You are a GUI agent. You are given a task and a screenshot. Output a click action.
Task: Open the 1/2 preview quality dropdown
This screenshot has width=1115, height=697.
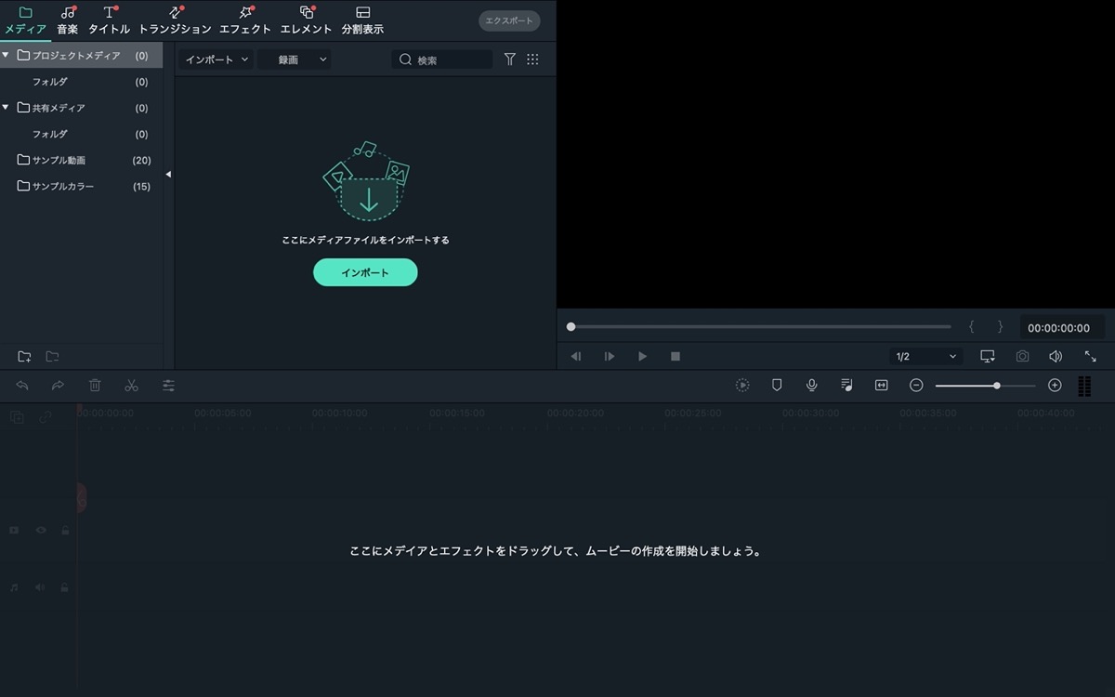(x=925, y=356)
